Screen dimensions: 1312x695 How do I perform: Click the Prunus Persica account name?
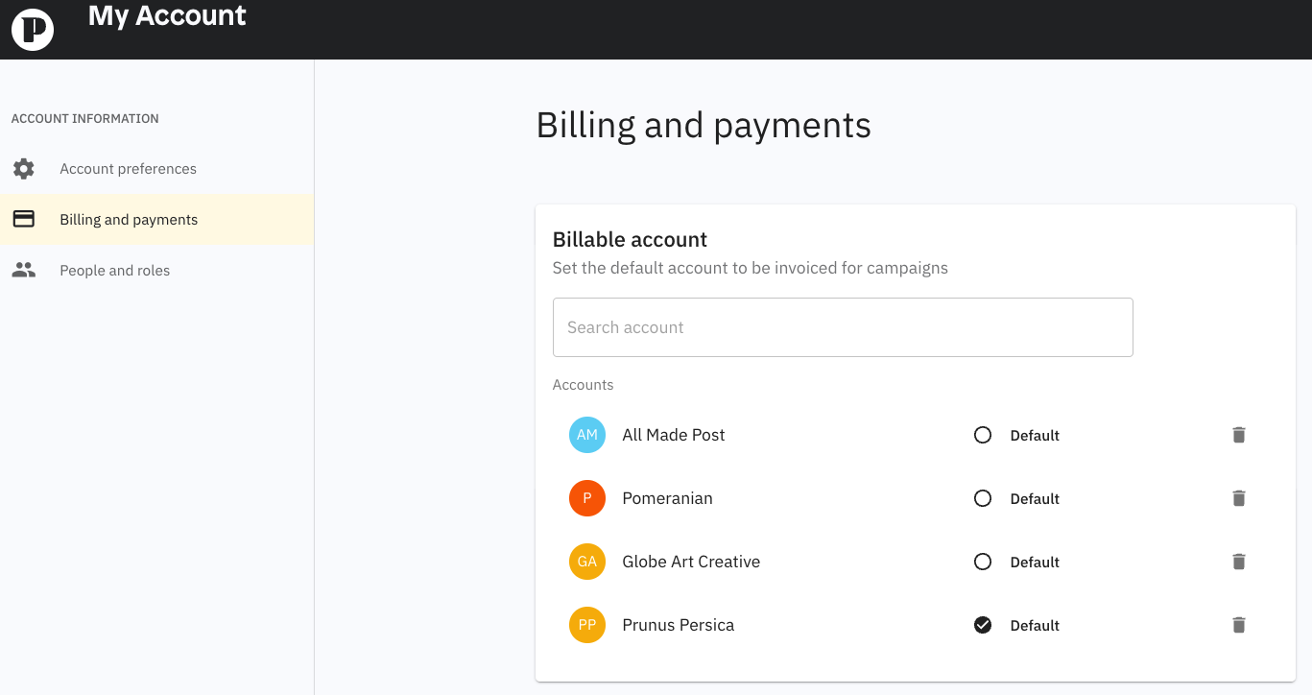click(x=678, y=625)
